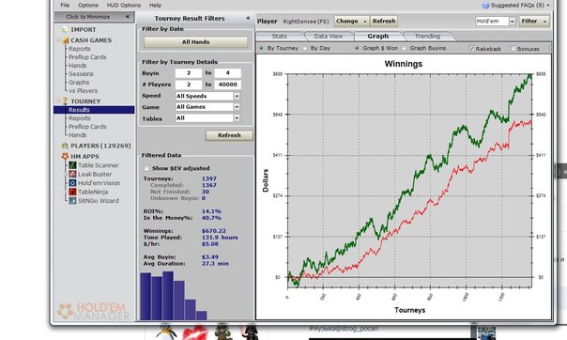The image size is (567, 340).
Task: Open the SitNGo Wizard app icon
Action: [72, 201]
